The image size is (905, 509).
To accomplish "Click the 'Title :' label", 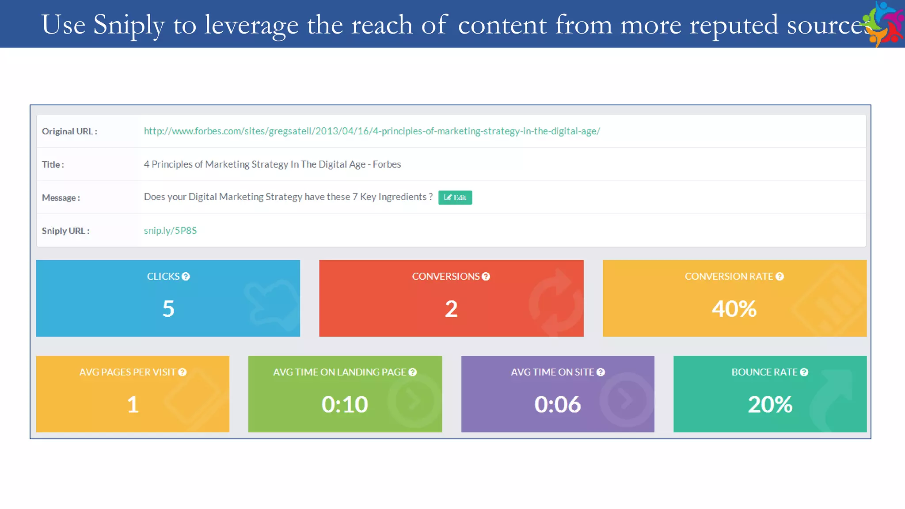I will click(x=53, y=164).
